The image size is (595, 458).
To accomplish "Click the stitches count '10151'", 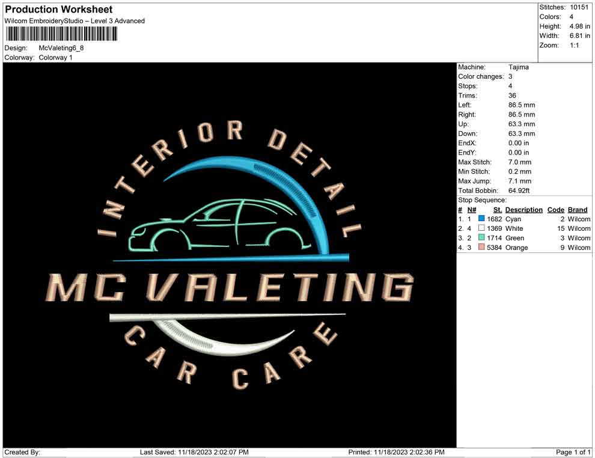I will point(579,7).
